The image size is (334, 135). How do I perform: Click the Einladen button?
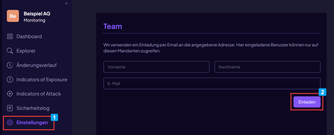point(307,102)
